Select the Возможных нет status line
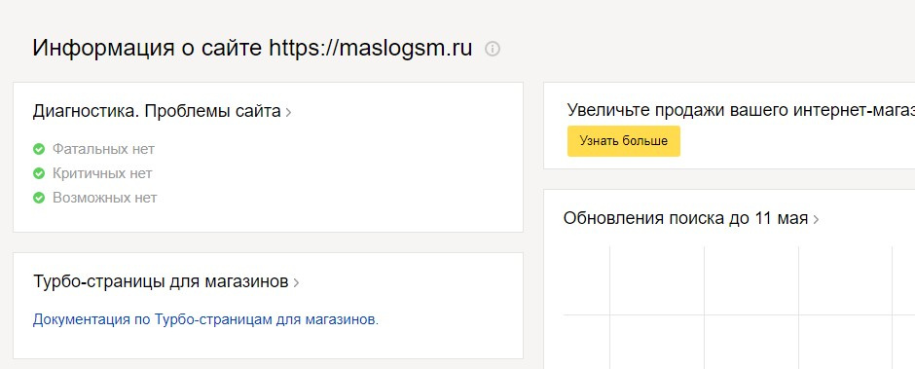 coord(104,198)
